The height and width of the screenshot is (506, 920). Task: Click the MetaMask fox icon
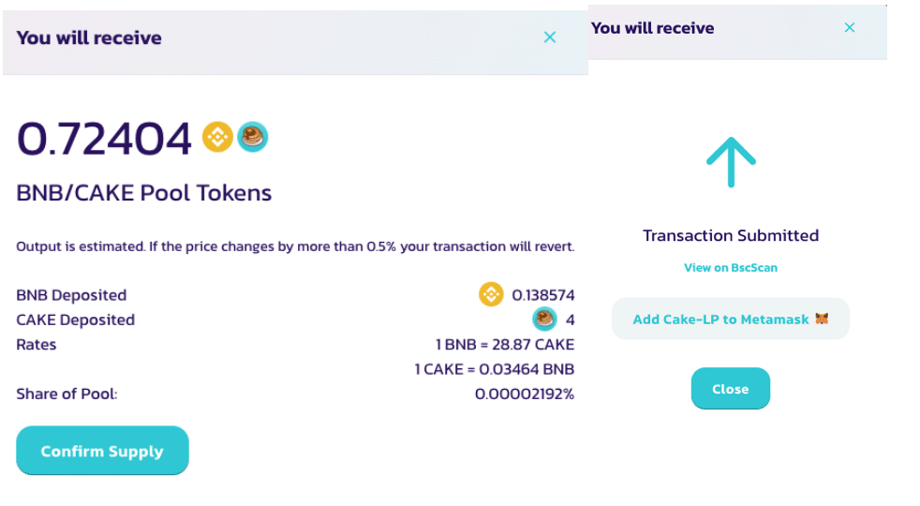pyautogui.click(x=823, y=320)
